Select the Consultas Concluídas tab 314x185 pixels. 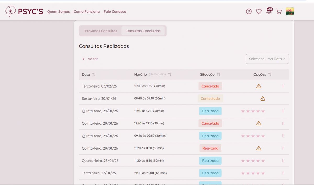coord(143,31)
